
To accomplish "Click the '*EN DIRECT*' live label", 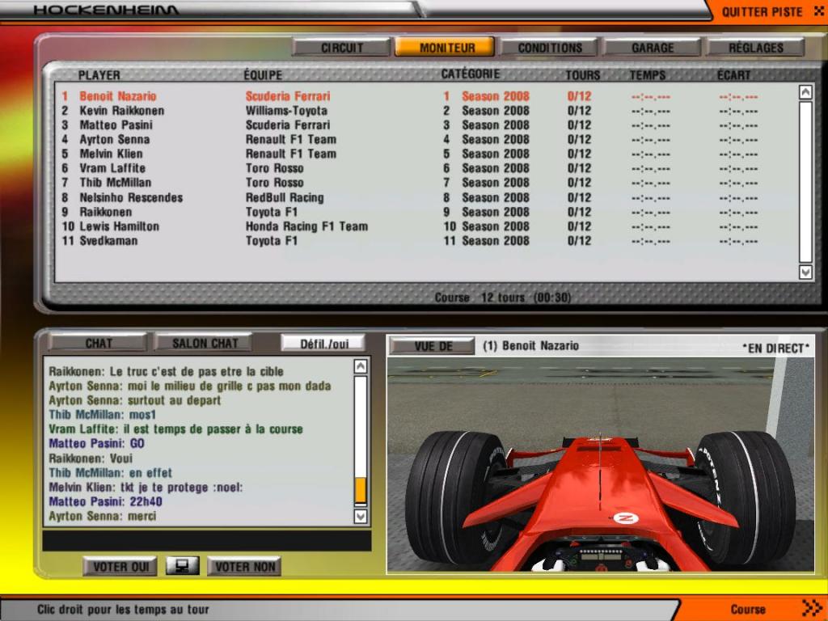I will click(775, 349).
